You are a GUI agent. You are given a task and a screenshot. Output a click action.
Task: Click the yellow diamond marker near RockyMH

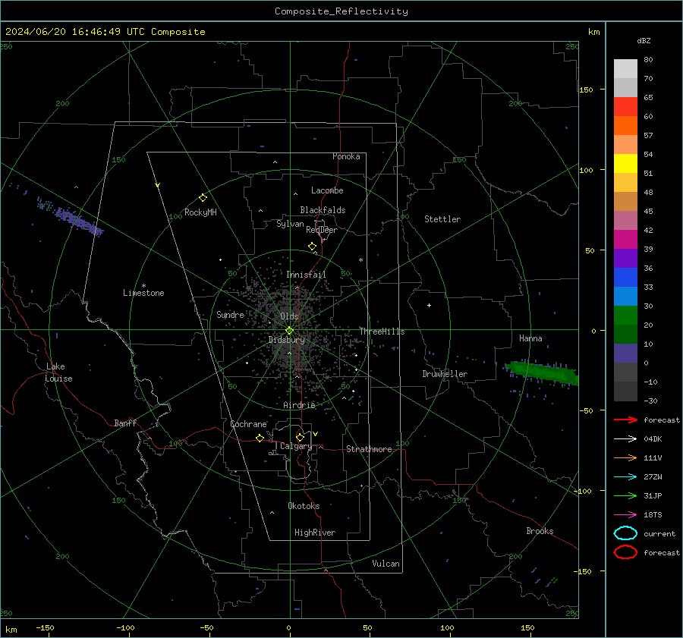click(x=203, y=198)
